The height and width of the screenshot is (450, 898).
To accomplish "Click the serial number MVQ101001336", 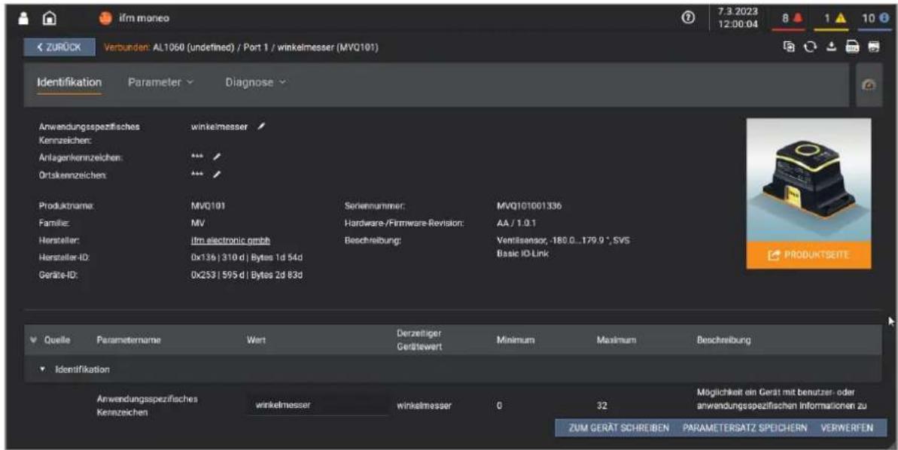I will (529, 205).
